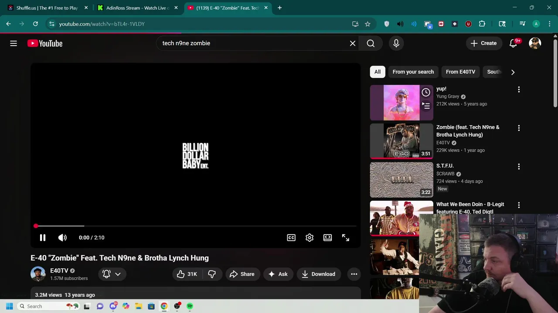Viewport: 558px width, 313px height.
Task: Start voice search with microphone
Action: point(396,43)
